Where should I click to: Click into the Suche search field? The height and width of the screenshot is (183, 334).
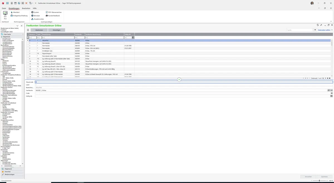click(x=300, y=30)
